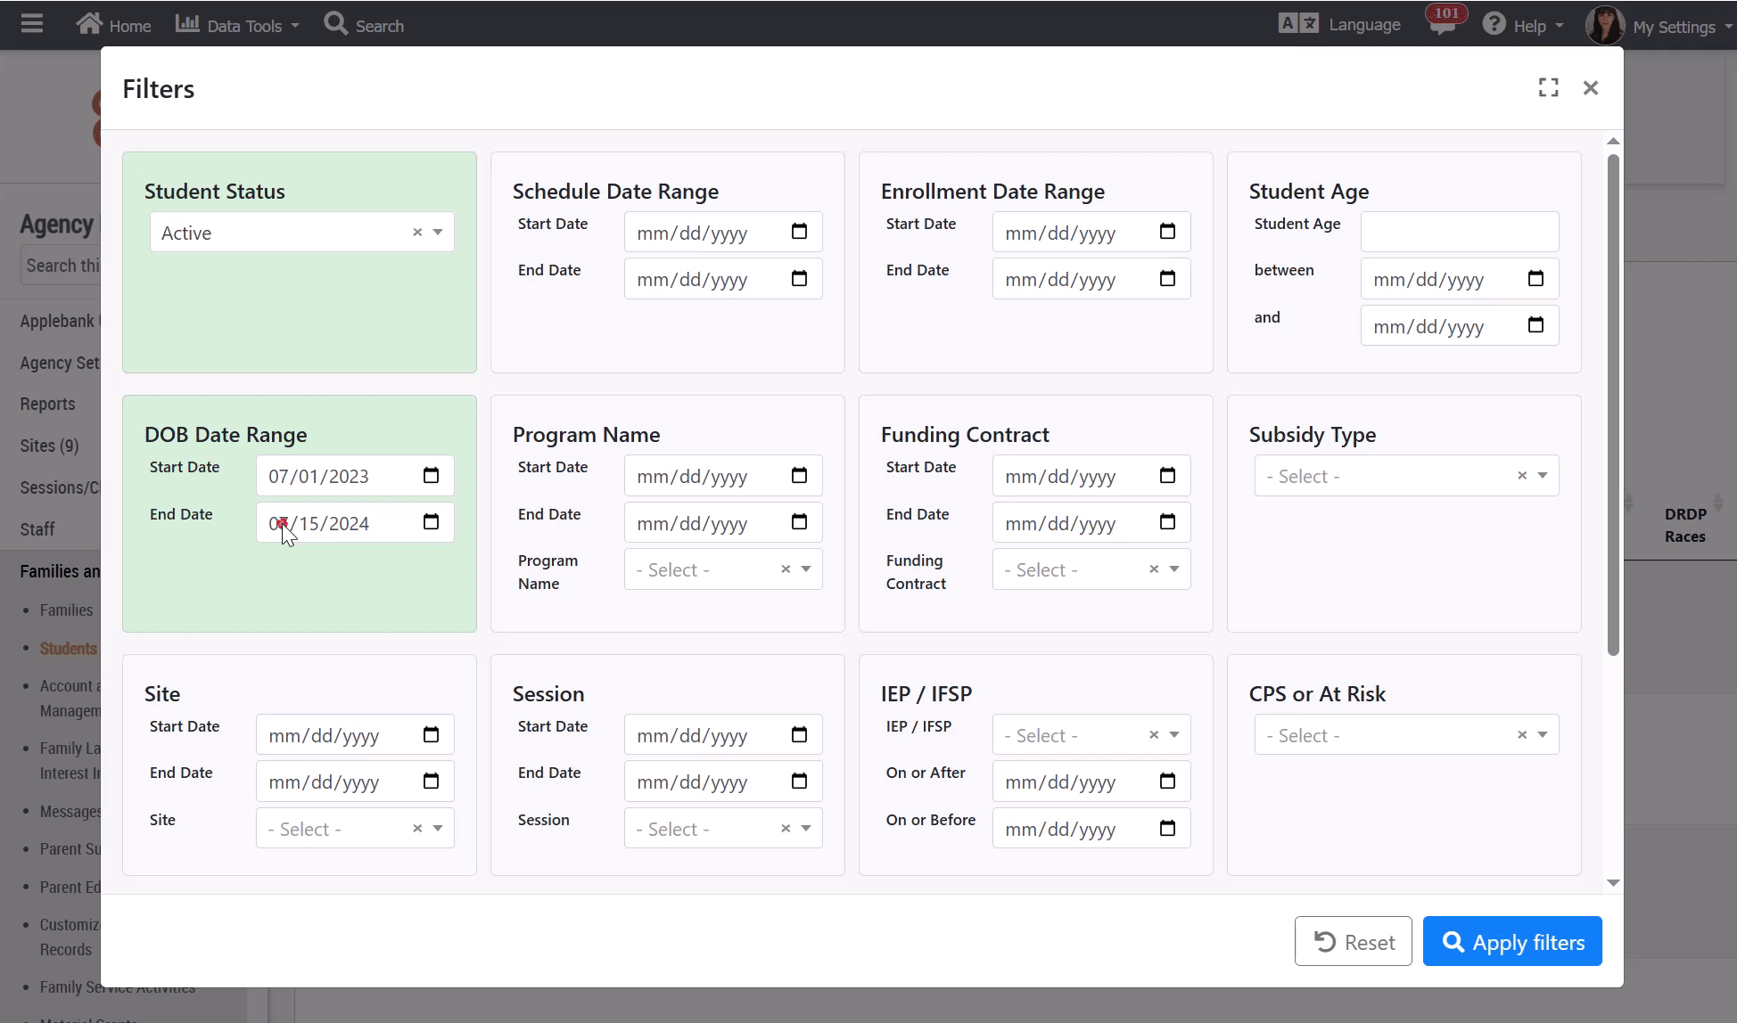Open calendar picker for DOB Start Date
The width and height of the screenshot is (1737, 1023).
[x=431, y=476]
